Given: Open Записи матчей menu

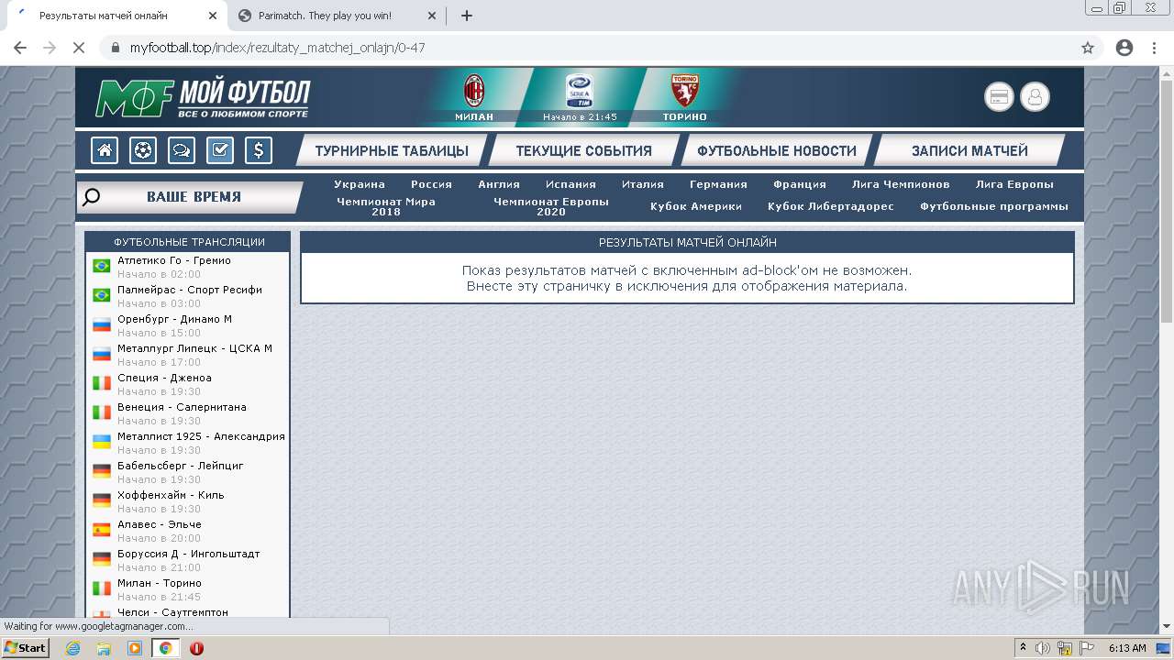Looking at the screenshot, I should pos(969,150).
